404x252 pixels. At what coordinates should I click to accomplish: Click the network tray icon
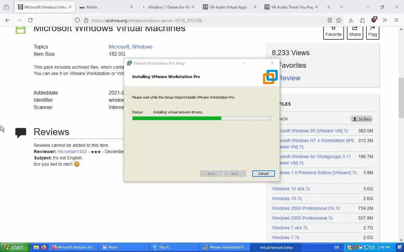coord(366,247)
